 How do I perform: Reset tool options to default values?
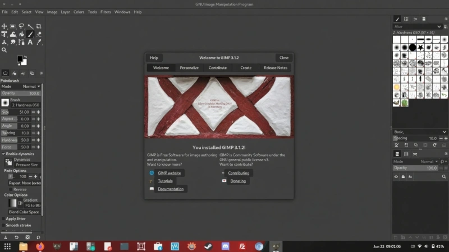tap(38, 237)
